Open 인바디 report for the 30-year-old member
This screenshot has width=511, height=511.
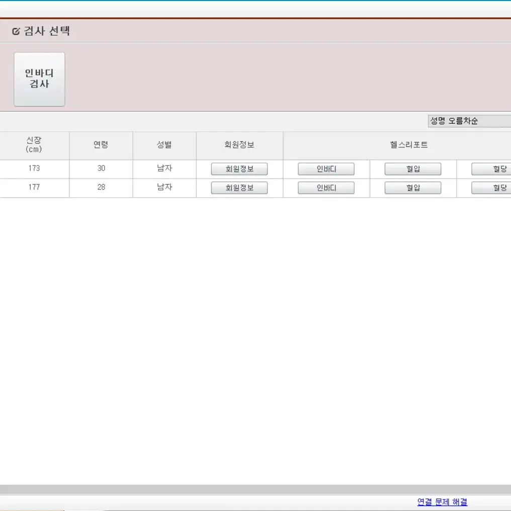click(x=326, y=169)
